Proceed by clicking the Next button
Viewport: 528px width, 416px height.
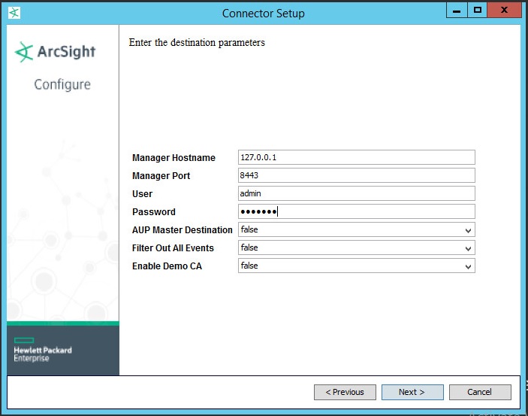pos(412,392)
